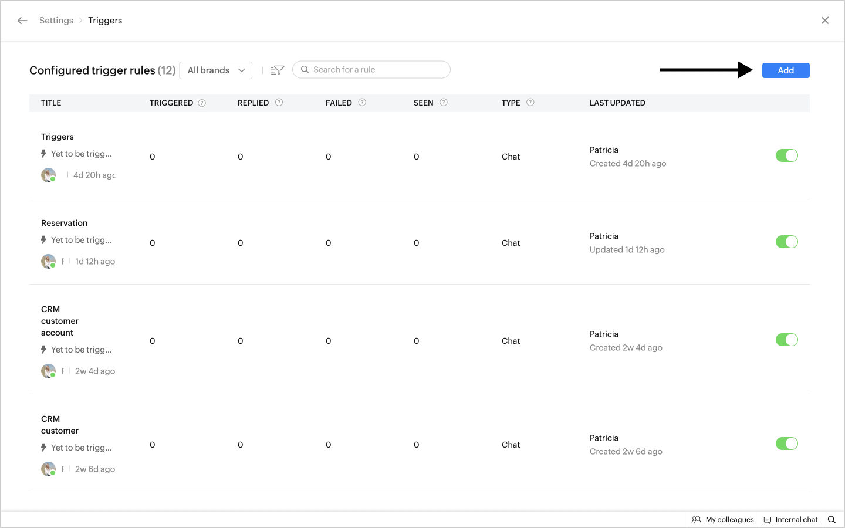Turn off the Reservation rule toggle
Screen dimensions: 845x528
pyautogui.click(x=786, y=242)
